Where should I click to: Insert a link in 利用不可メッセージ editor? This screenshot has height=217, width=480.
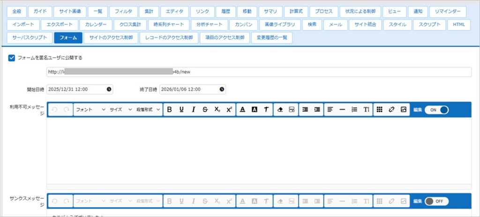(391, 109)
